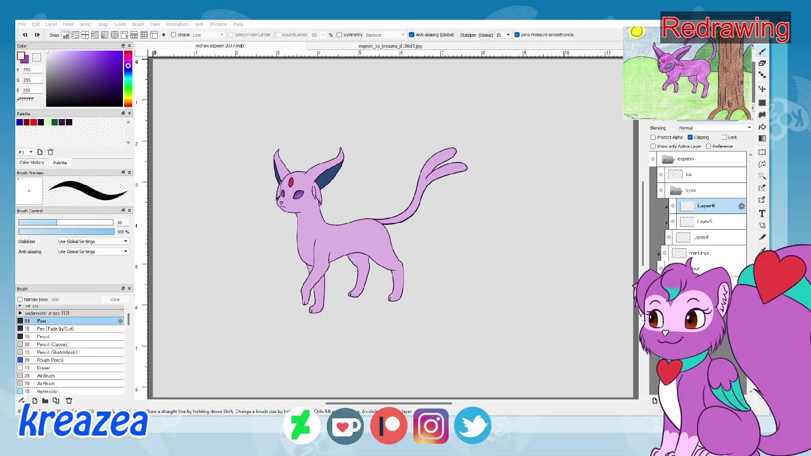811x456 pixels.
Task: Select the Pen (Fade In/Out) brush
Action: coord(70,329)
